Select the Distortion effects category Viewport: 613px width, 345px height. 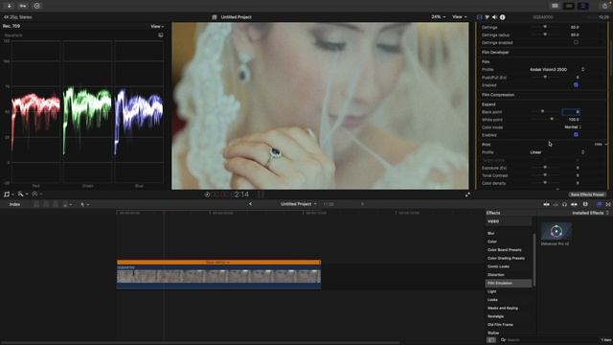coord(496,275)
